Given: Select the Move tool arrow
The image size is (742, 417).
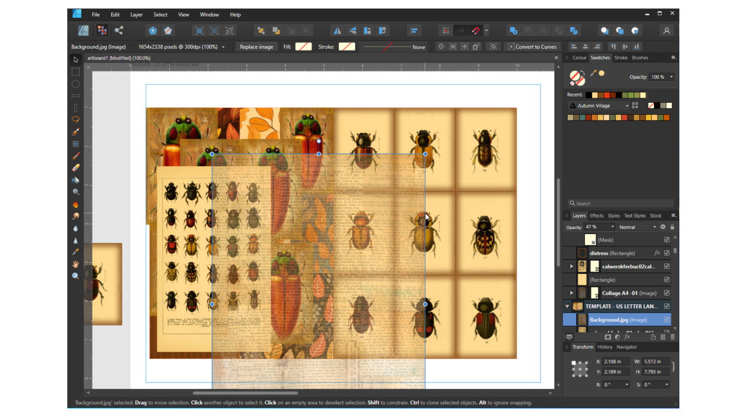Looking at the screenshot, I should pyautogui.click(x=76, y=60).
